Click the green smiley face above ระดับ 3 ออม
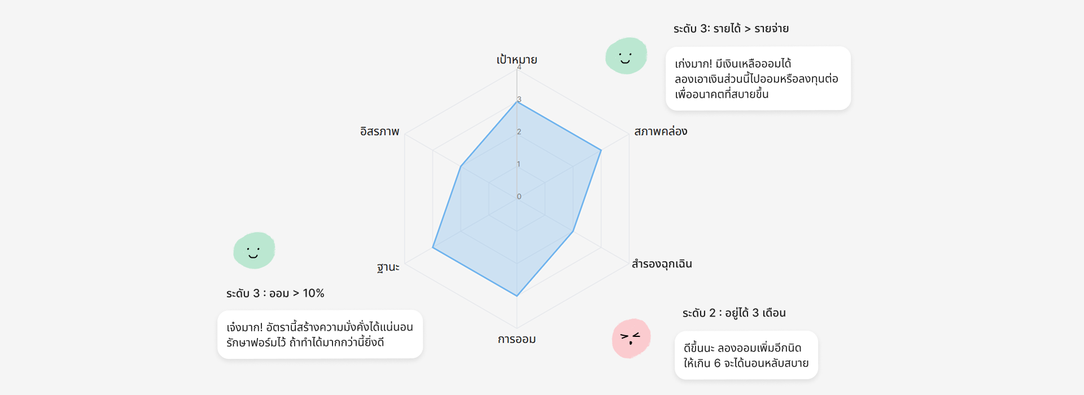1084x395 pixels. (x=254, y=251)
